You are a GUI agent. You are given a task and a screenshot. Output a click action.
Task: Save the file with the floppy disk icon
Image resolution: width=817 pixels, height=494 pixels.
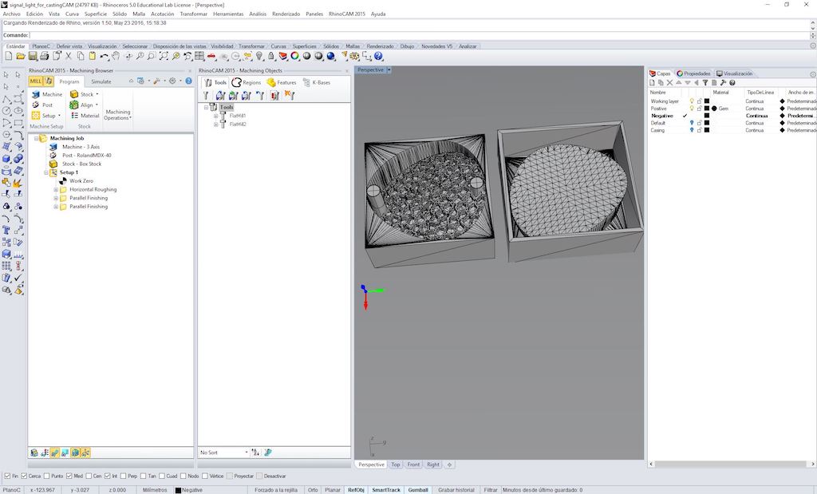click(x=32, y=56)
